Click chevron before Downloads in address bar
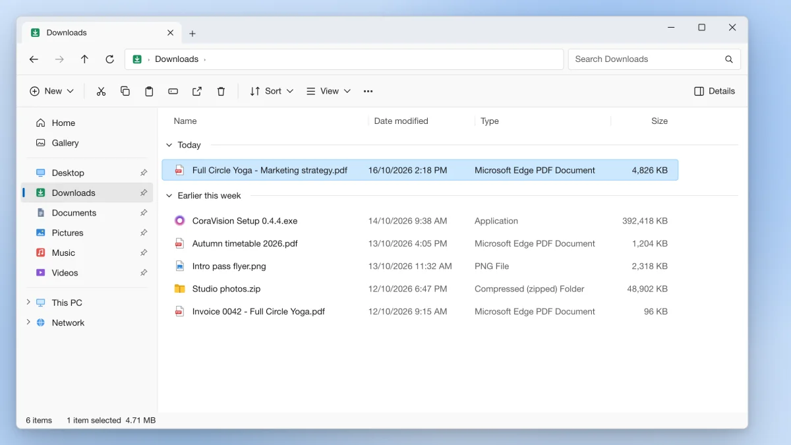 (x=148, y=59)
